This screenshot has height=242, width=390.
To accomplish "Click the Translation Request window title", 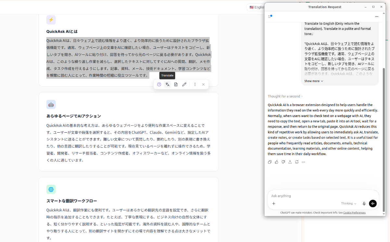I will [325, 7].
